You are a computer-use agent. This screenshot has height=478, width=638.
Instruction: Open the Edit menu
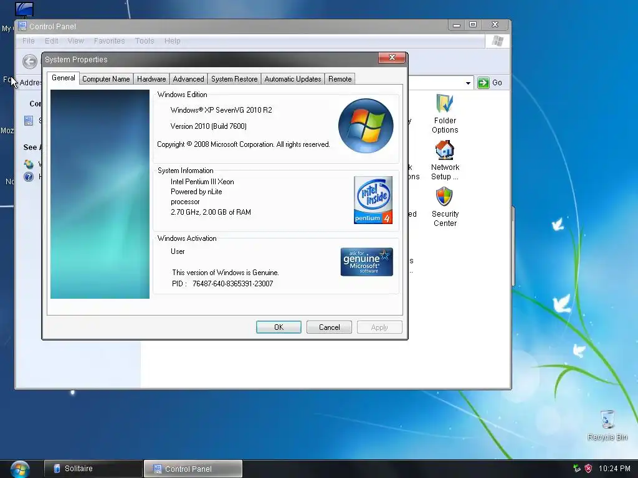pyautogui.click(x=51, y=40)
